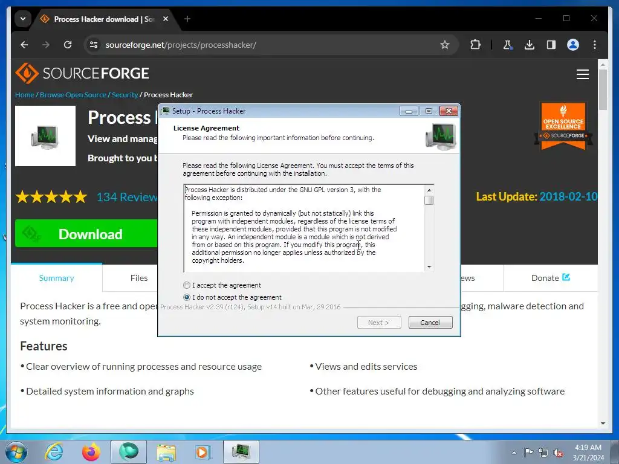Open Chrome three-dot menu
The image size is (619, 464).
[x=595, y=45]
